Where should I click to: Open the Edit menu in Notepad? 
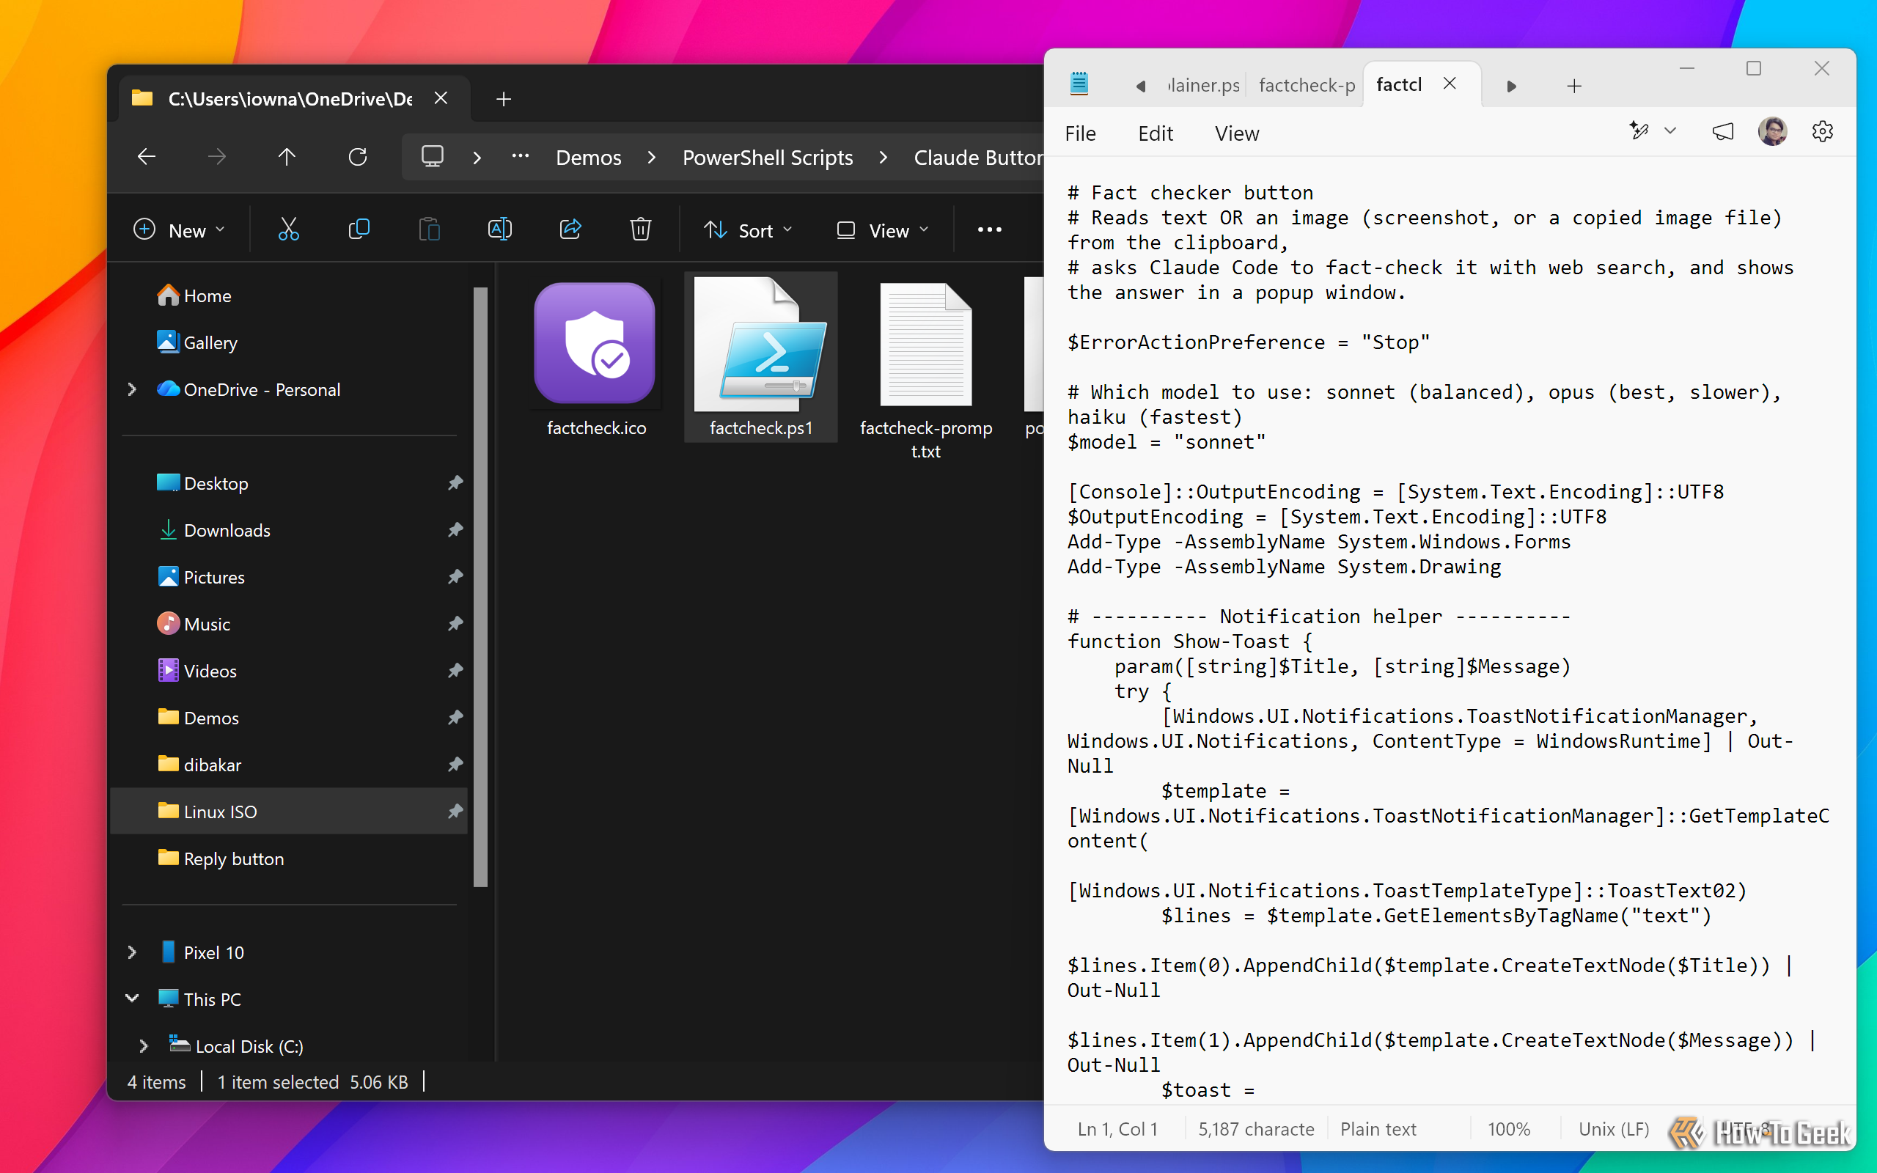1155,133
